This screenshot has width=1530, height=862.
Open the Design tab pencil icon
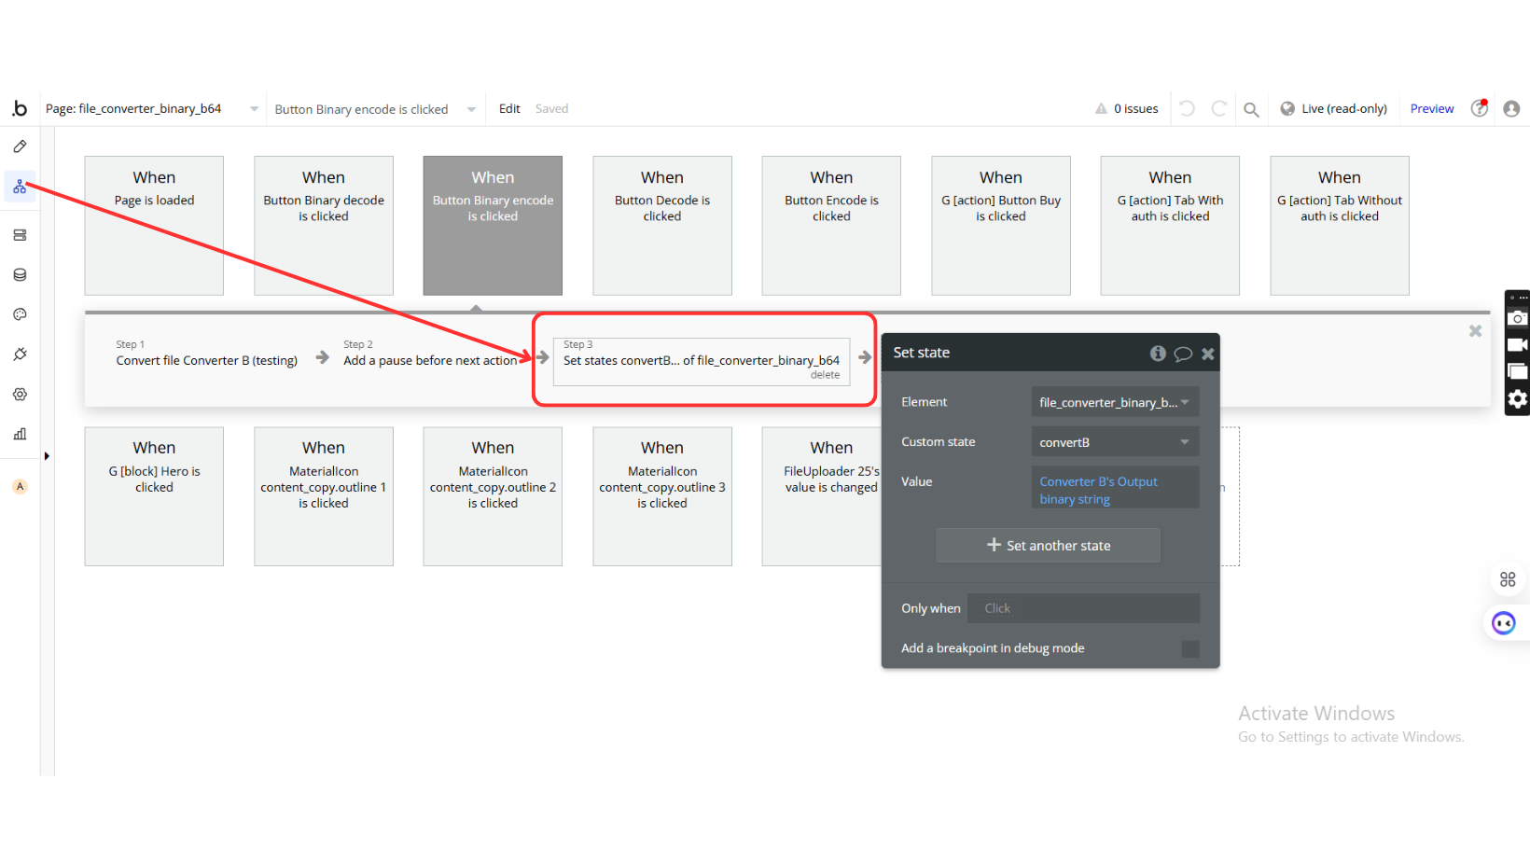point(20,146)
